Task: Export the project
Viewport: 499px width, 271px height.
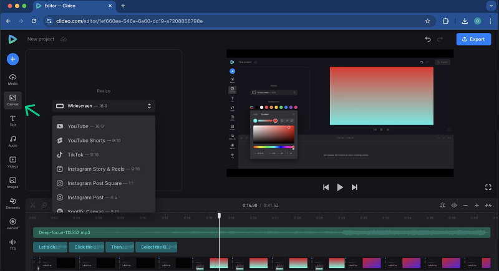Action: tap(473, 39)
